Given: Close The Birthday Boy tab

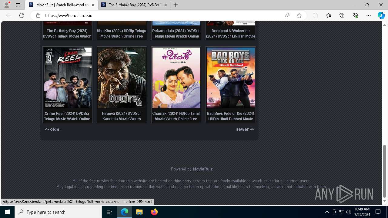Looking at the screenshot, I should (x=165, y=5).
